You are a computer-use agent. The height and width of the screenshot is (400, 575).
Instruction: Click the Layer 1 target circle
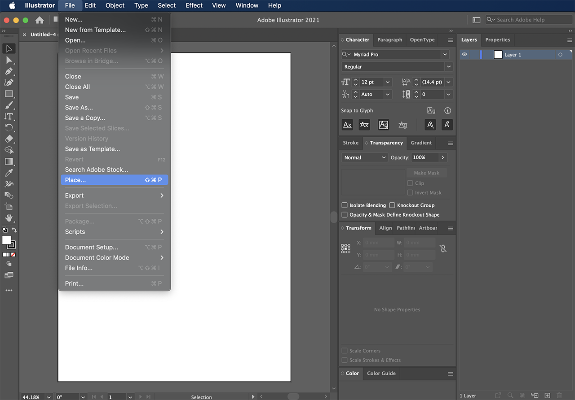coord(560,55)
